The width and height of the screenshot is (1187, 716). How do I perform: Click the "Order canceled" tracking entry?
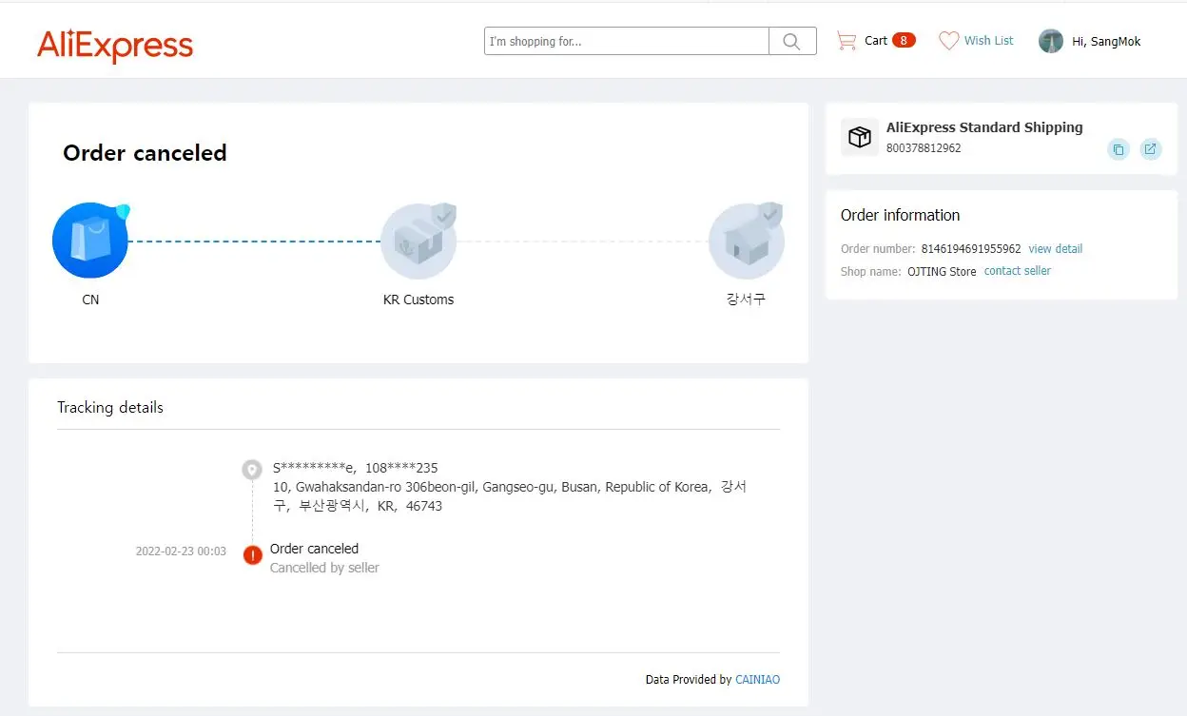point(314,549)
